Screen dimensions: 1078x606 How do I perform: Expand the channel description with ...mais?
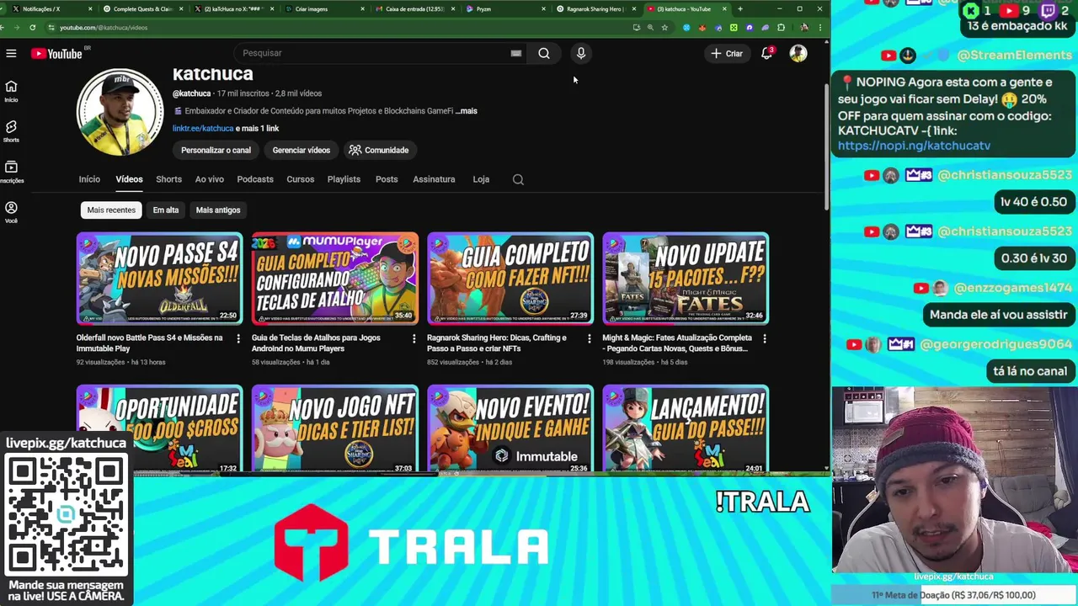coord(467,111)
